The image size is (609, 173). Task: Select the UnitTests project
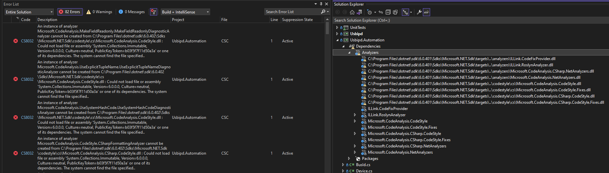(358, 28)
